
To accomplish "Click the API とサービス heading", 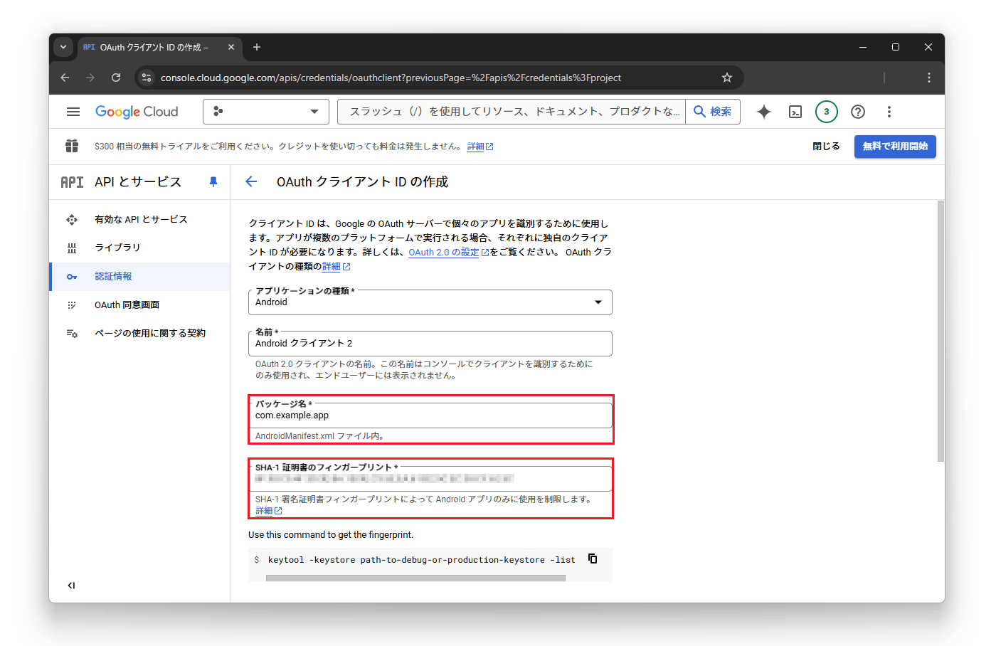I will tap(138, 182).
